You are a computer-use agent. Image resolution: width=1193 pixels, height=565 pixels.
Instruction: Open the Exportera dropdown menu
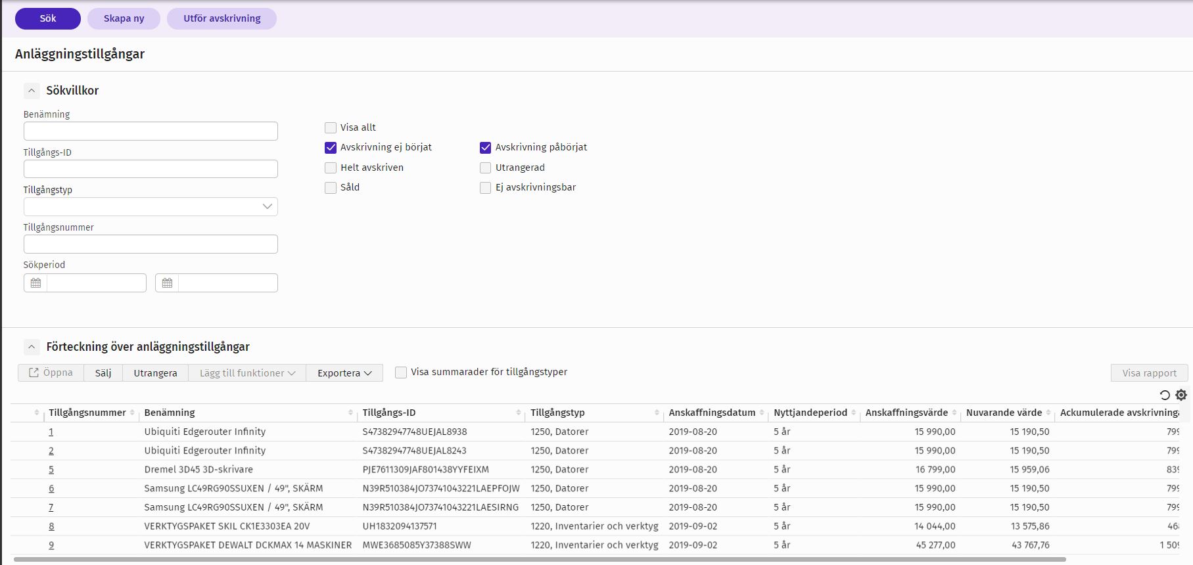tap(344, 373)
